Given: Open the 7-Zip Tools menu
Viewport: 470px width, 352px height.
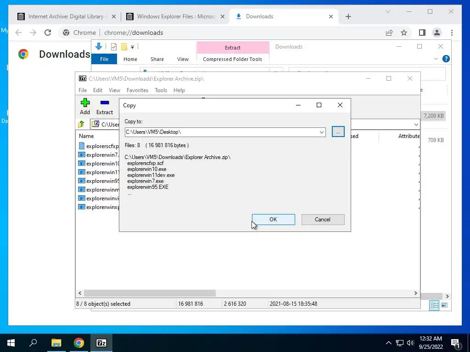Looking at the screenshot, I should tap(161, 90).
